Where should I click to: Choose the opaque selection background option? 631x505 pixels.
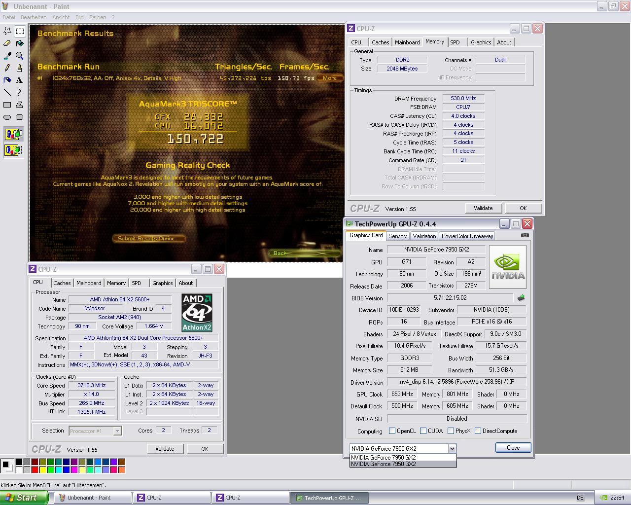(x=13, y=134)
